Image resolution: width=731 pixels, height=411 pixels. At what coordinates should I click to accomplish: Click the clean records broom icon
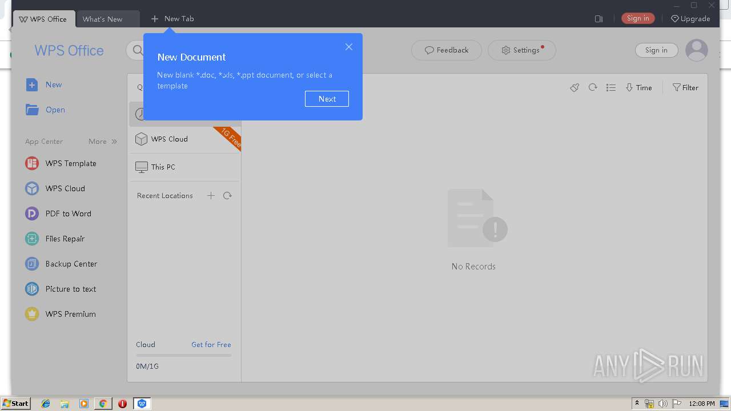575,87
